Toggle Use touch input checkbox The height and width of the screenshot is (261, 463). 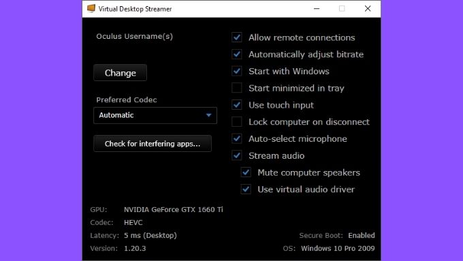[237, 105]
